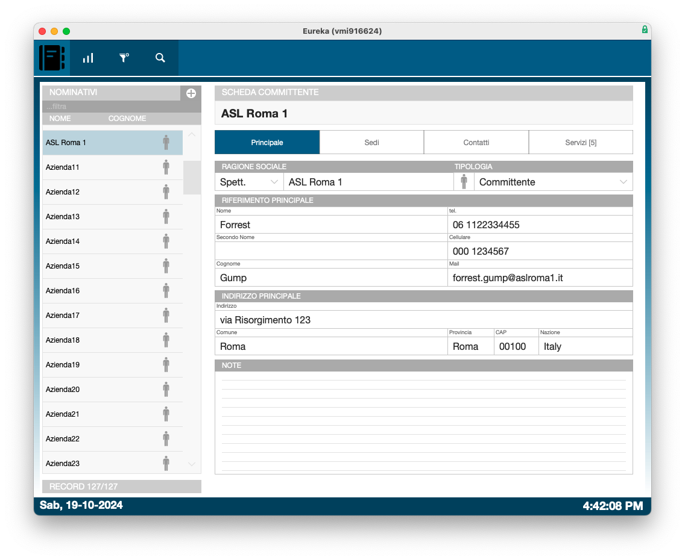Open the bar chart statistics icon
The image size is (685, 560).
pyautogui.click(x=88, y=58)
